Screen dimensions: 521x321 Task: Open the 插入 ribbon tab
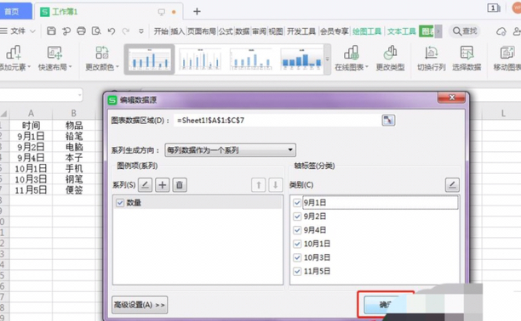tap(177, 31)
